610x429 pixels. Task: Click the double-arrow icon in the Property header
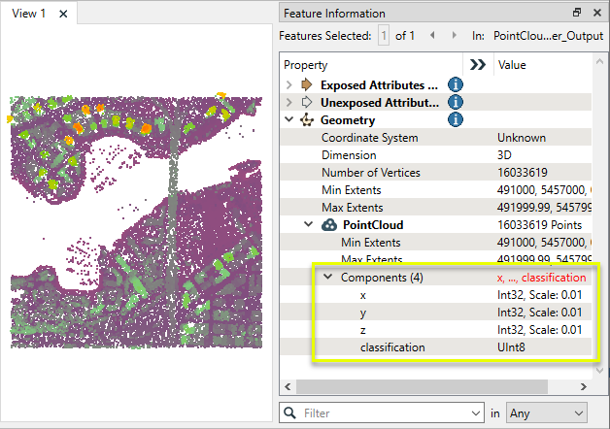(477, 65)
